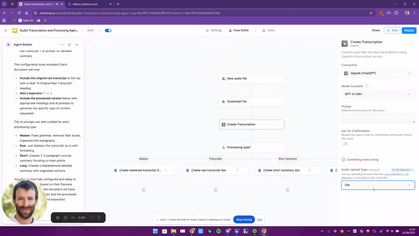419x236 pixels.
Task: Switch to the Settings tab
Action: (214, 30)
